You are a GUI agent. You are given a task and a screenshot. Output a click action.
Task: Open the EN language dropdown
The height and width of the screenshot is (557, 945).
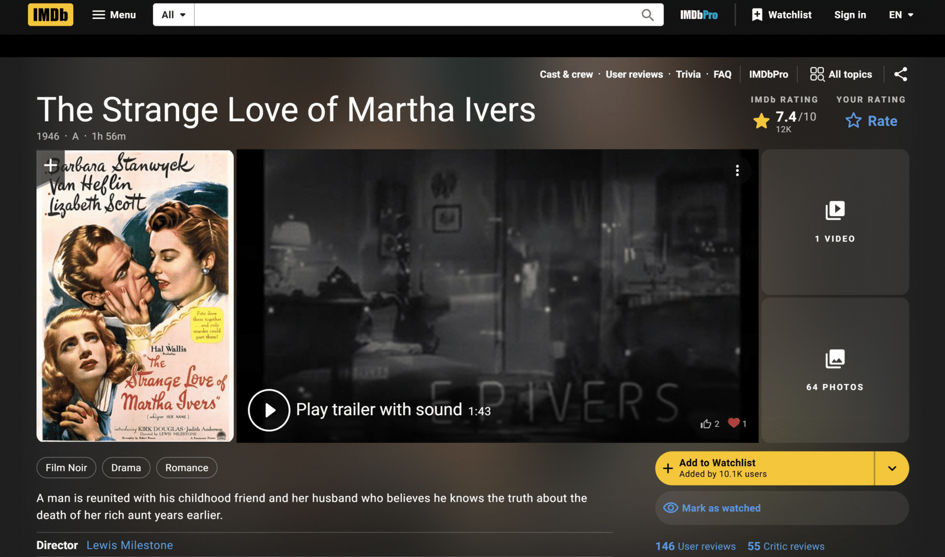pyautogui.click(x=901, y=15)
